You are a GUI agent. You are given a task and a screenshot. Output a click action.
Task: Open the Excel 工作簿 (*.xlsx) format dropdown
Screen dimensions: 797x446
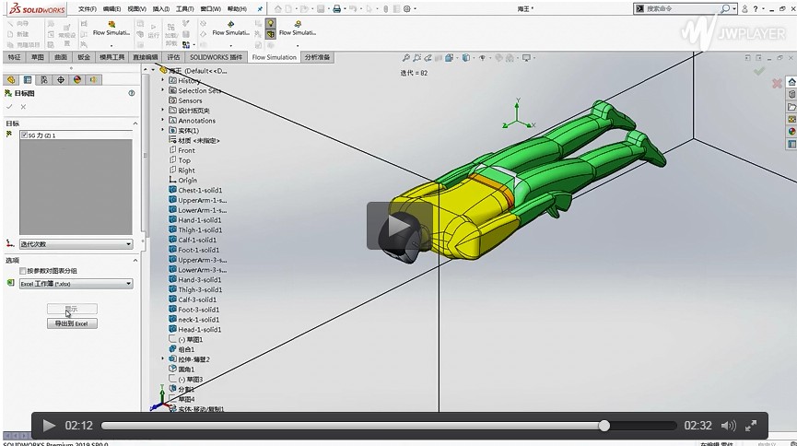(x=76, y=284)
